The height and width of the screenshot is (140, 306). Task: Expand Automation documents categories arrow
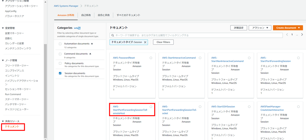pos(92,44)
